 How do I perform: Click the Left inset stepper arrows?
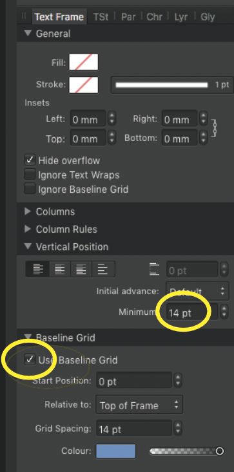coord(112,119)
